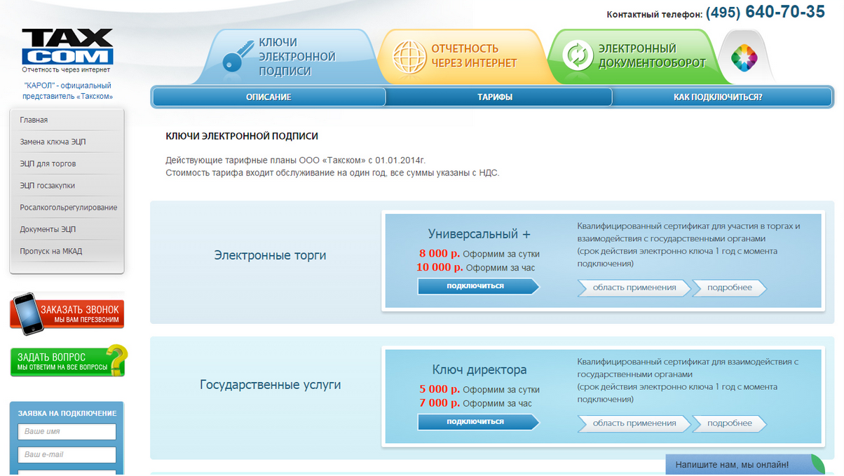Click the 5 000 р. price
This screenshot has width=844, height=476.
point(440,389)
